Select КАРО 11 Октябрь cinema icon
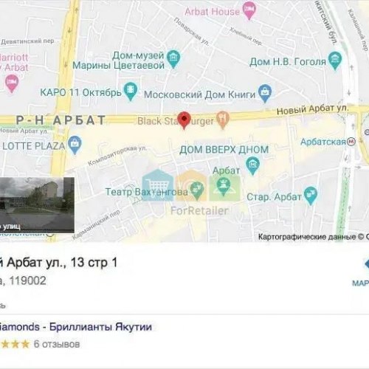The image size is (369, 369). click(x=131, y=92)
